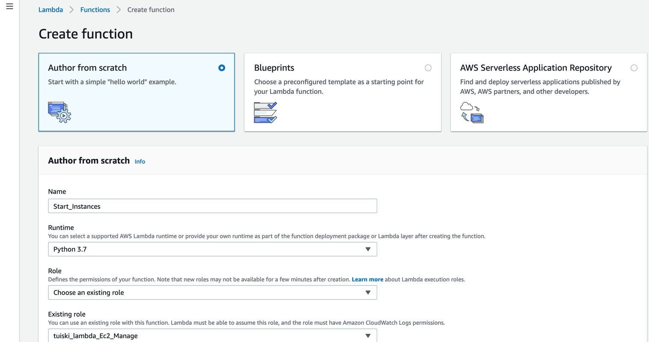Select the Author from scratch card
649x342 pixels.
[x=136, y=92]
